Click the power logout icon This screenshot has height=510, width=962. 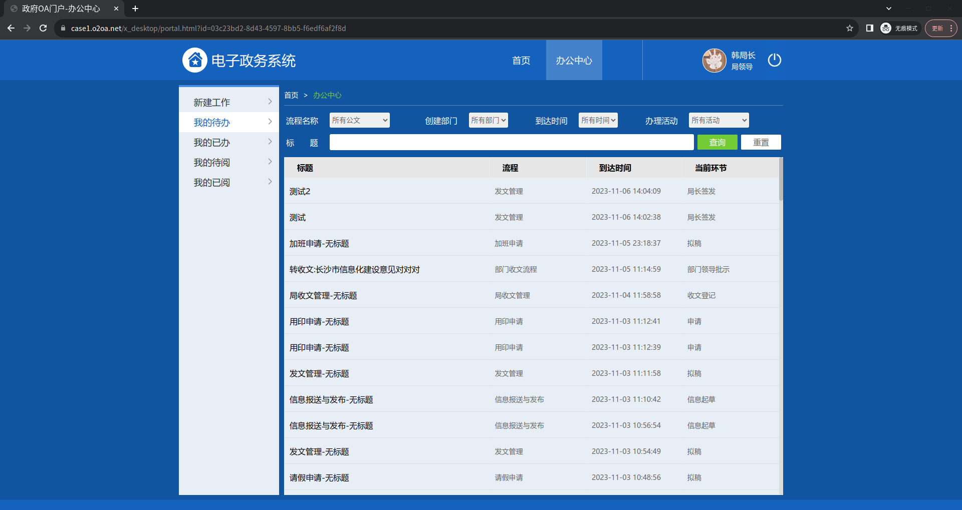[774, 60]
